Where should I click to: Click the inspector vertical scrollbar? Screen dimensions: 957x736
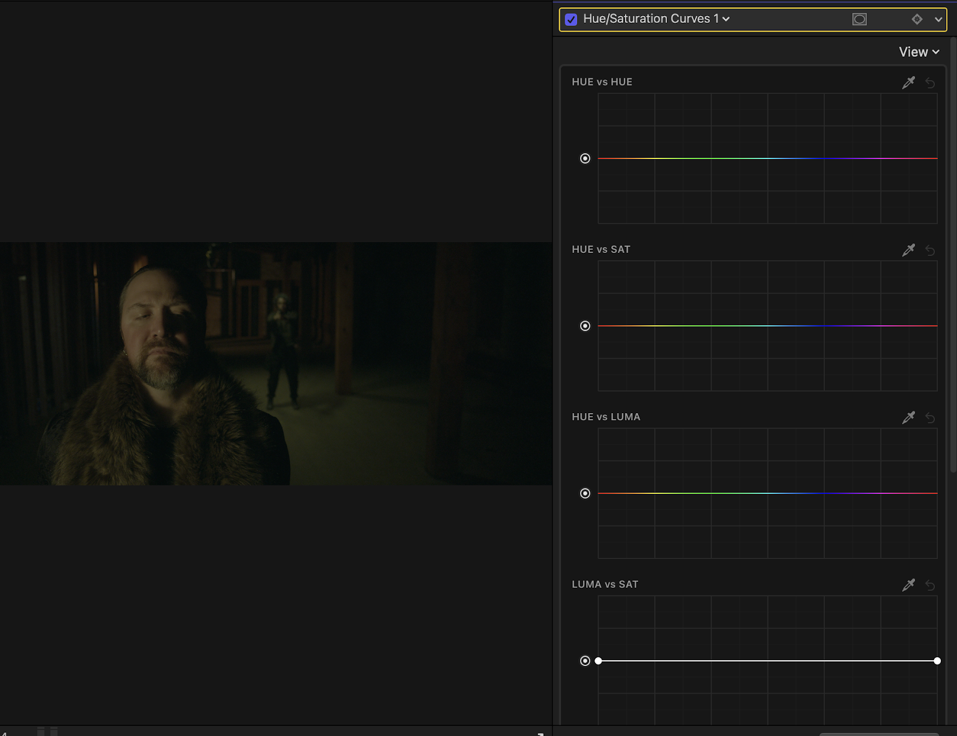coord(953,254)
